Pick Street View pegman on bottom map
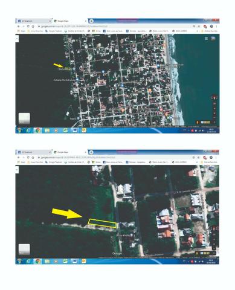The height and width of the screenshot is (290, 235). tap(197, 253)
